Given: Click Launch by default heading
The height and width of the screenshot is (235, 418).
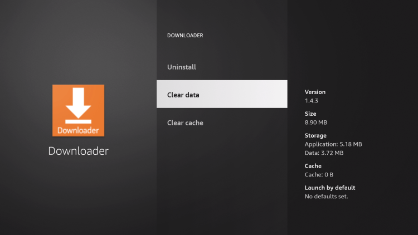Looking at the screenshot, I should (330, 188).
